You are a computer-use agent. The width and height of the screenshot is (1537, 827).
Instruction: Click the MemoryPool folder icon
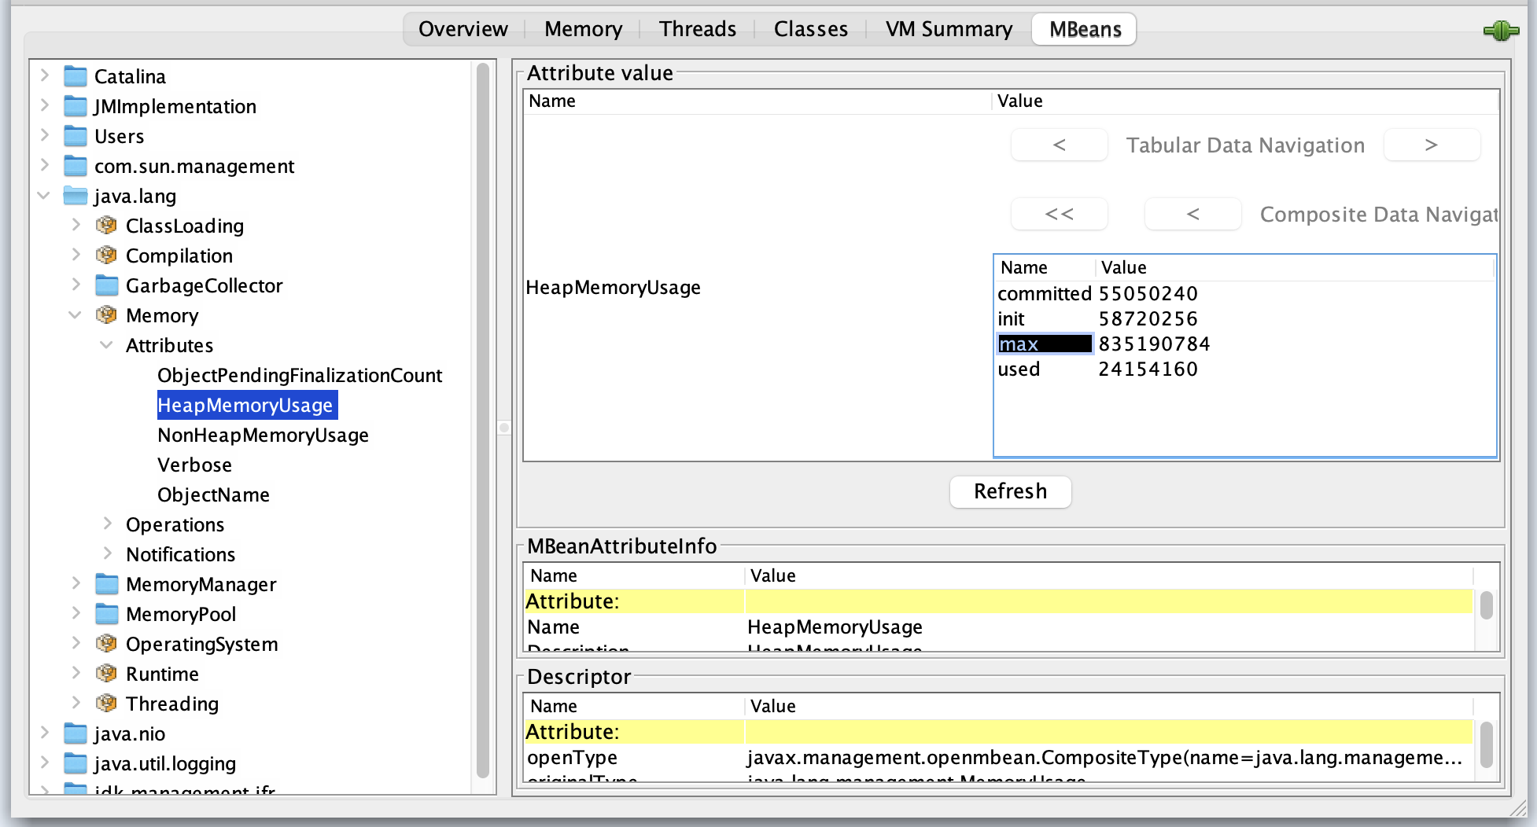106,615
